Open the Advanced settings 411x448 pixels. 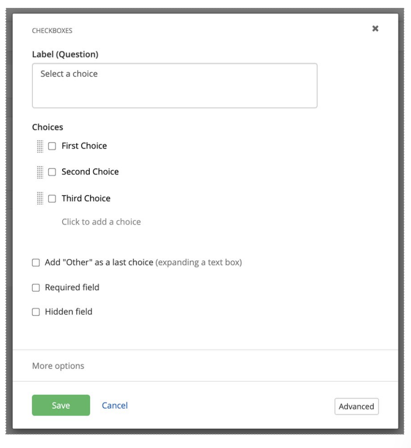356,406
